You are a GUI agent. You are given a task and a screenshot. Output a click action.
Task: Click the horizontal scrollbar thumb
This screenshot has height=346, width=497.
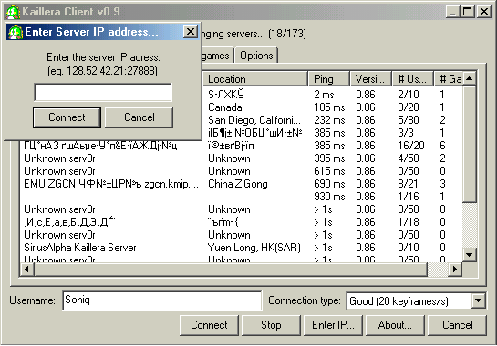pos(231,270)
